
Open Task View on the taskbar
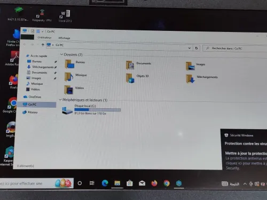(x=92, y=183)
